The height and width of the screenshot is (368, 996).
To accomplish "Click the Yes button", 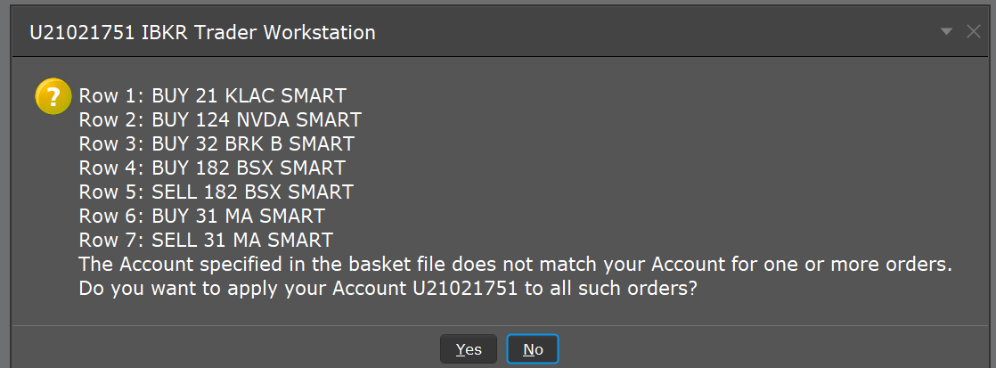I will pos(469,349).
